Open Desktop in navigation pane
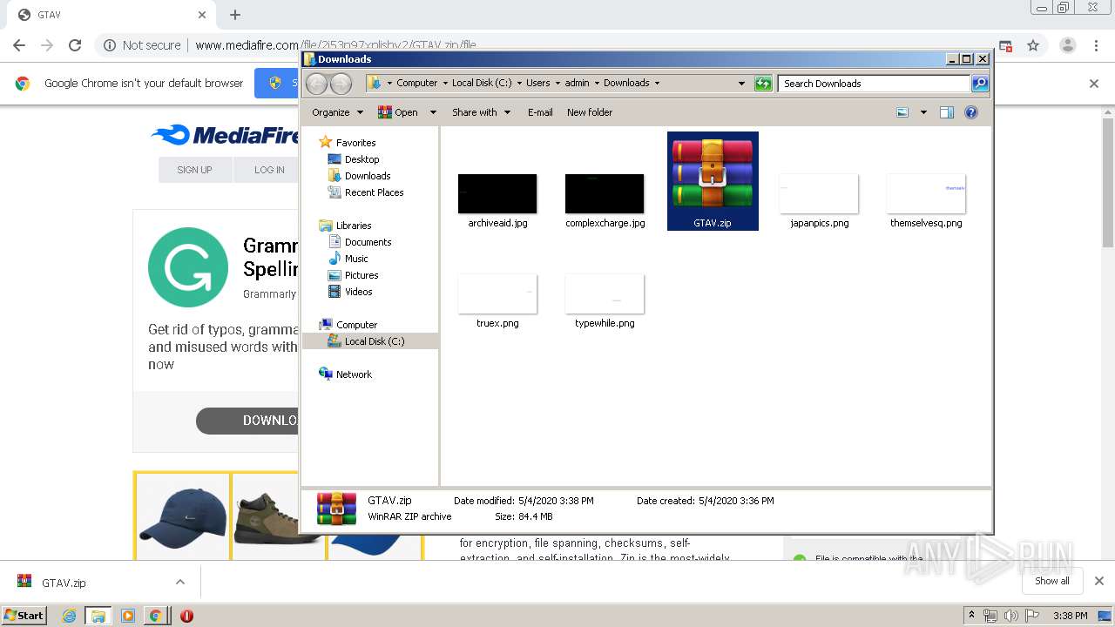This screenshot has height=627, width=1115. [x=362, y=159]
